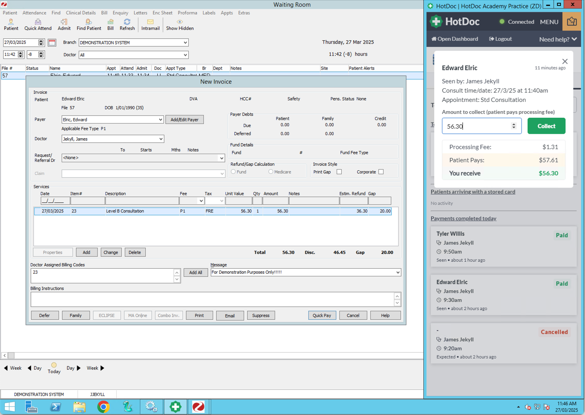Open File Explorer from taskbar

click(79, 407)
